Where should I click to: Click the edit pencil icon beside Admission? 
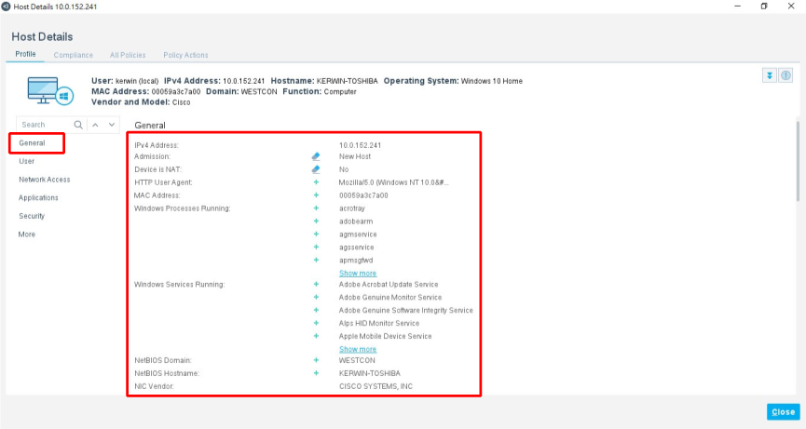tap(316, 156)
